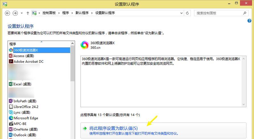The width and height of the screenshot is (254, 139).
Task: Click the Microsoft Edge icon
Action: [x=11, y=118]
